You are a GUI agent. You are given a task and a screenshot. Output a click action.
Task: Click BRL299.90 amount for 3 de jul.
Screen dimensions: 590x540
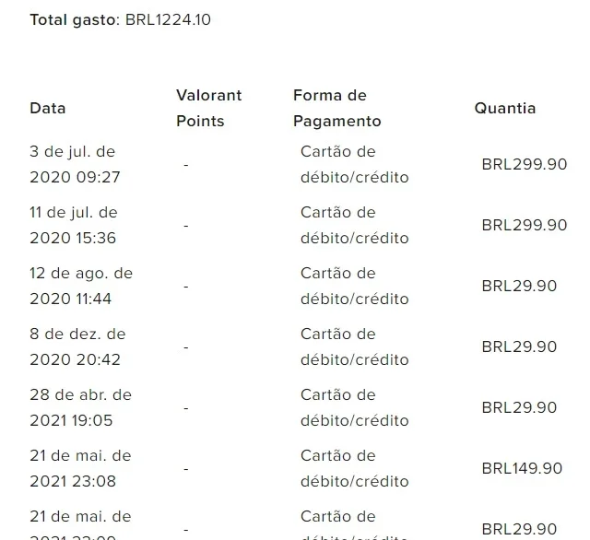pos(525,164)
